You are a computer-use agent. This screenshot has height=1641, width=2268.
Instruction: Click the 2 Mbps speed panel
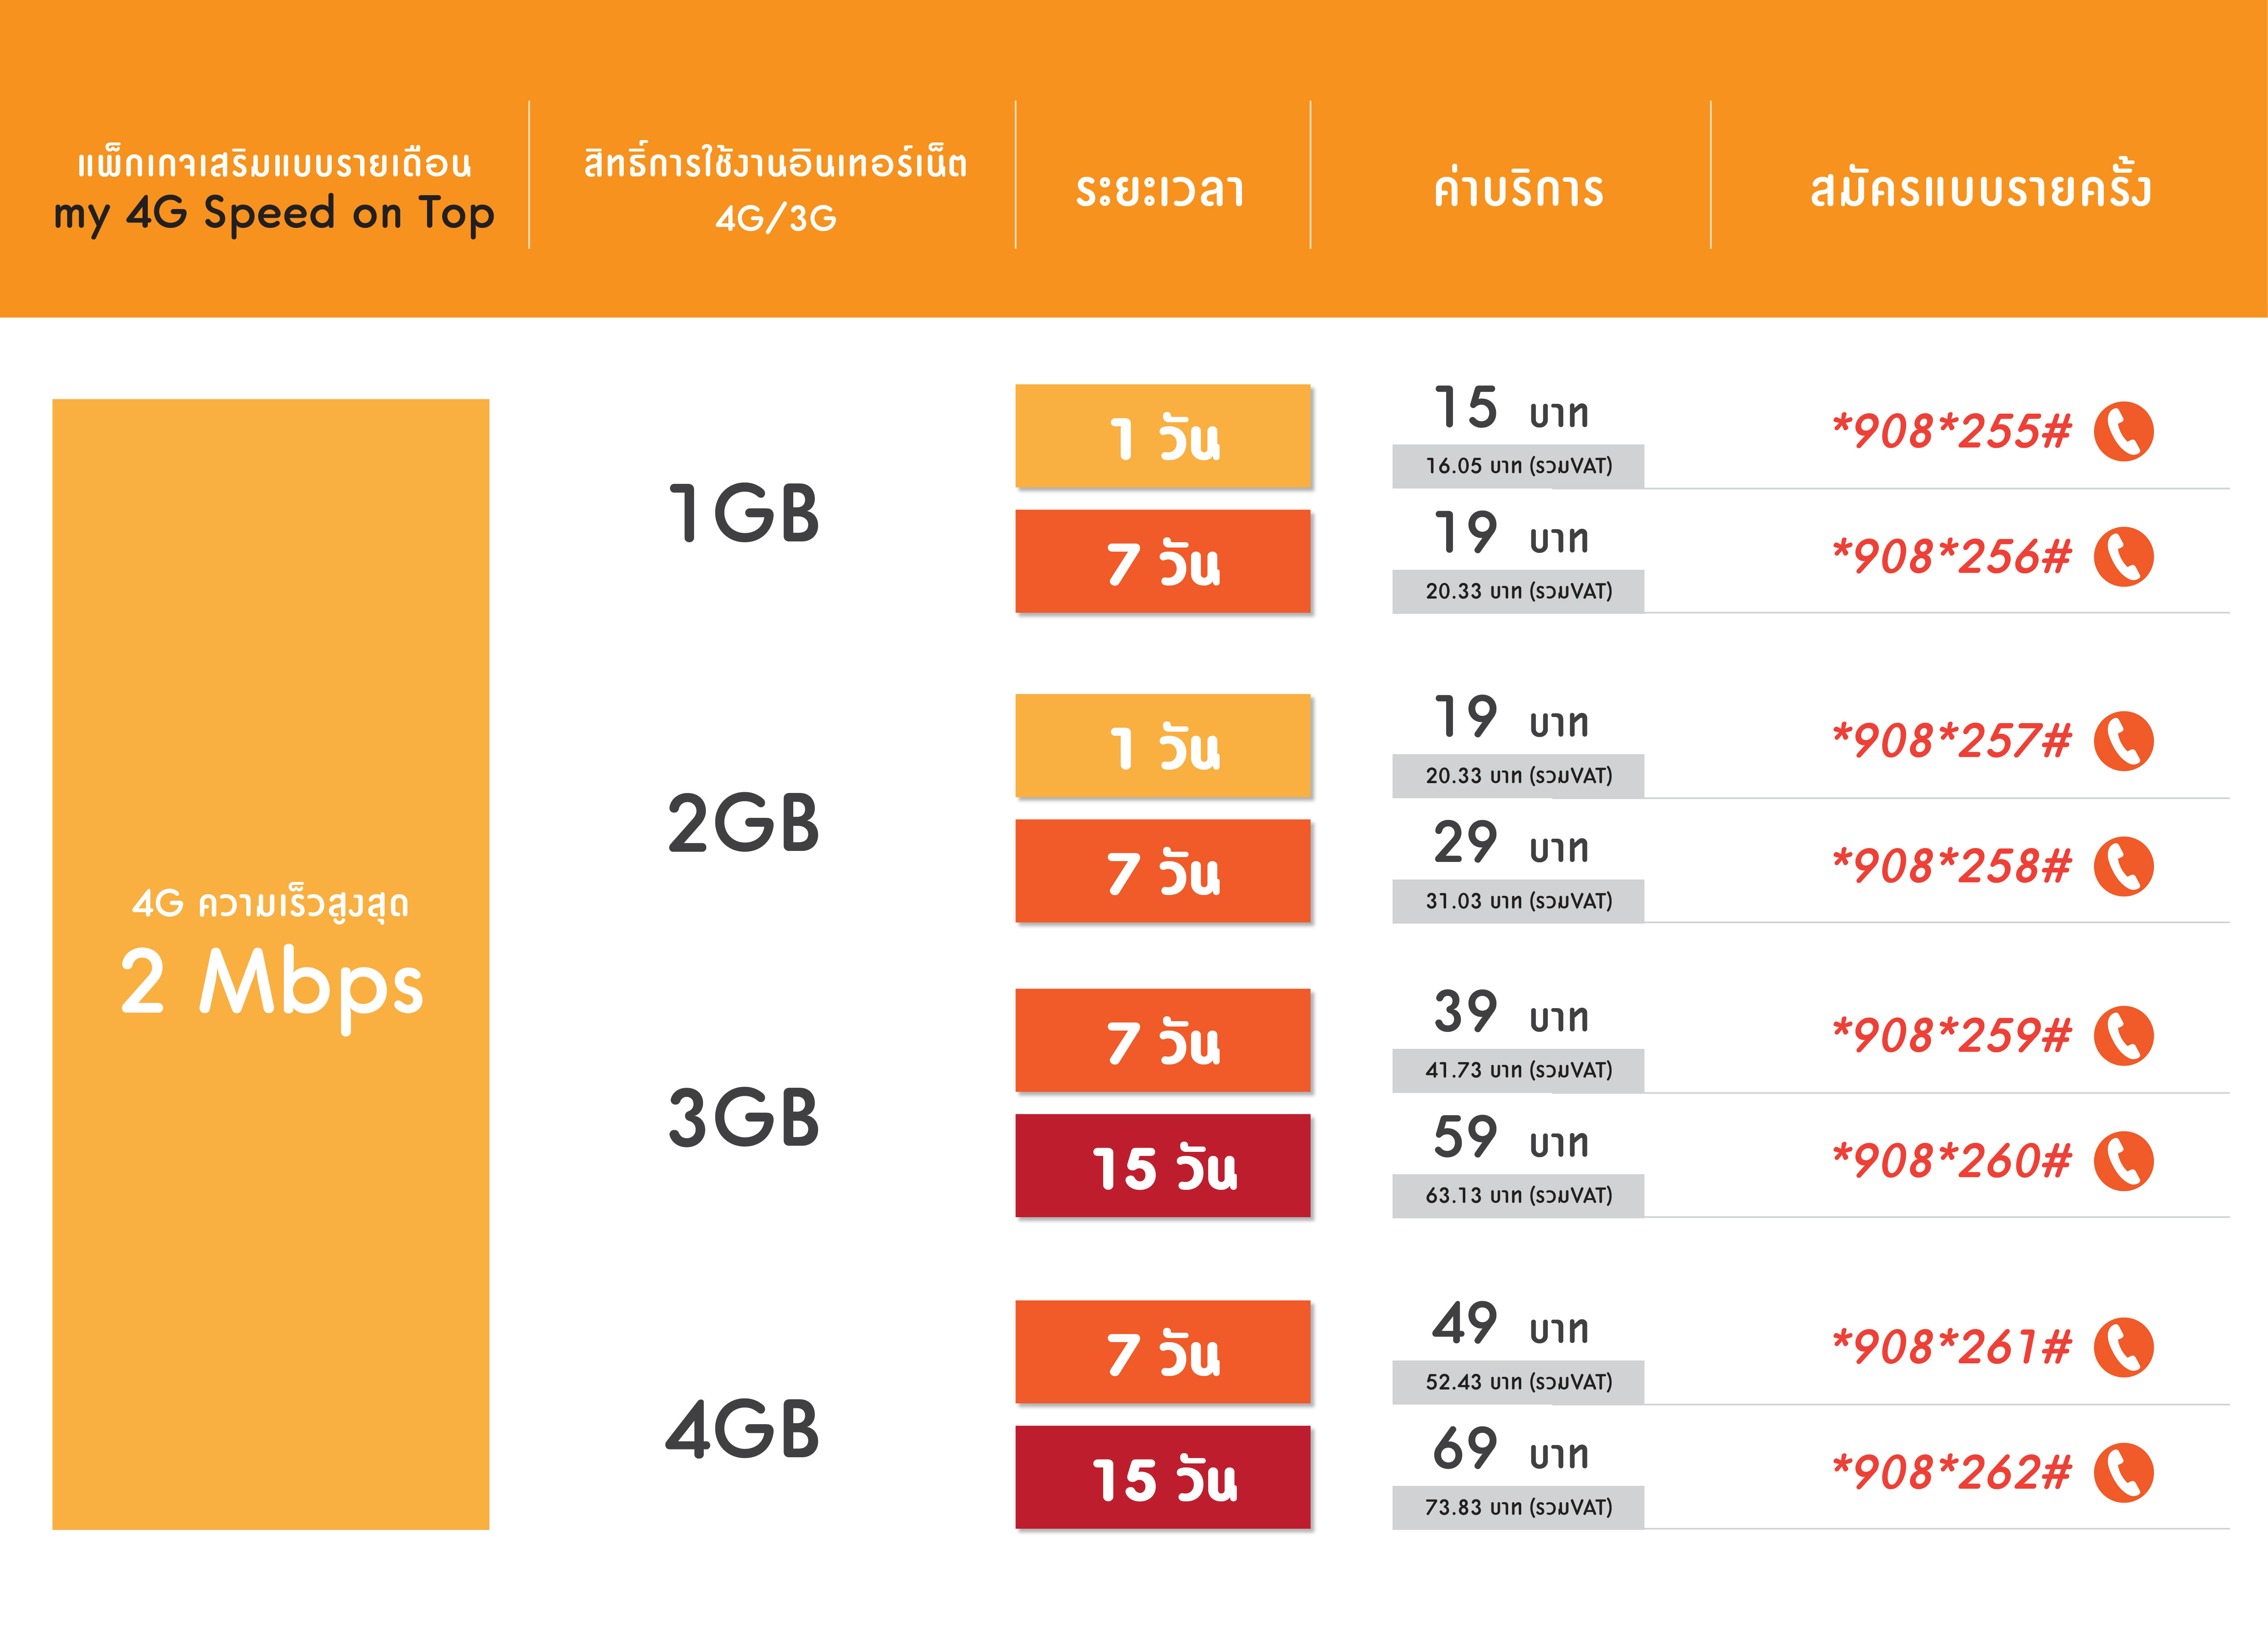[x=271, y=964]
